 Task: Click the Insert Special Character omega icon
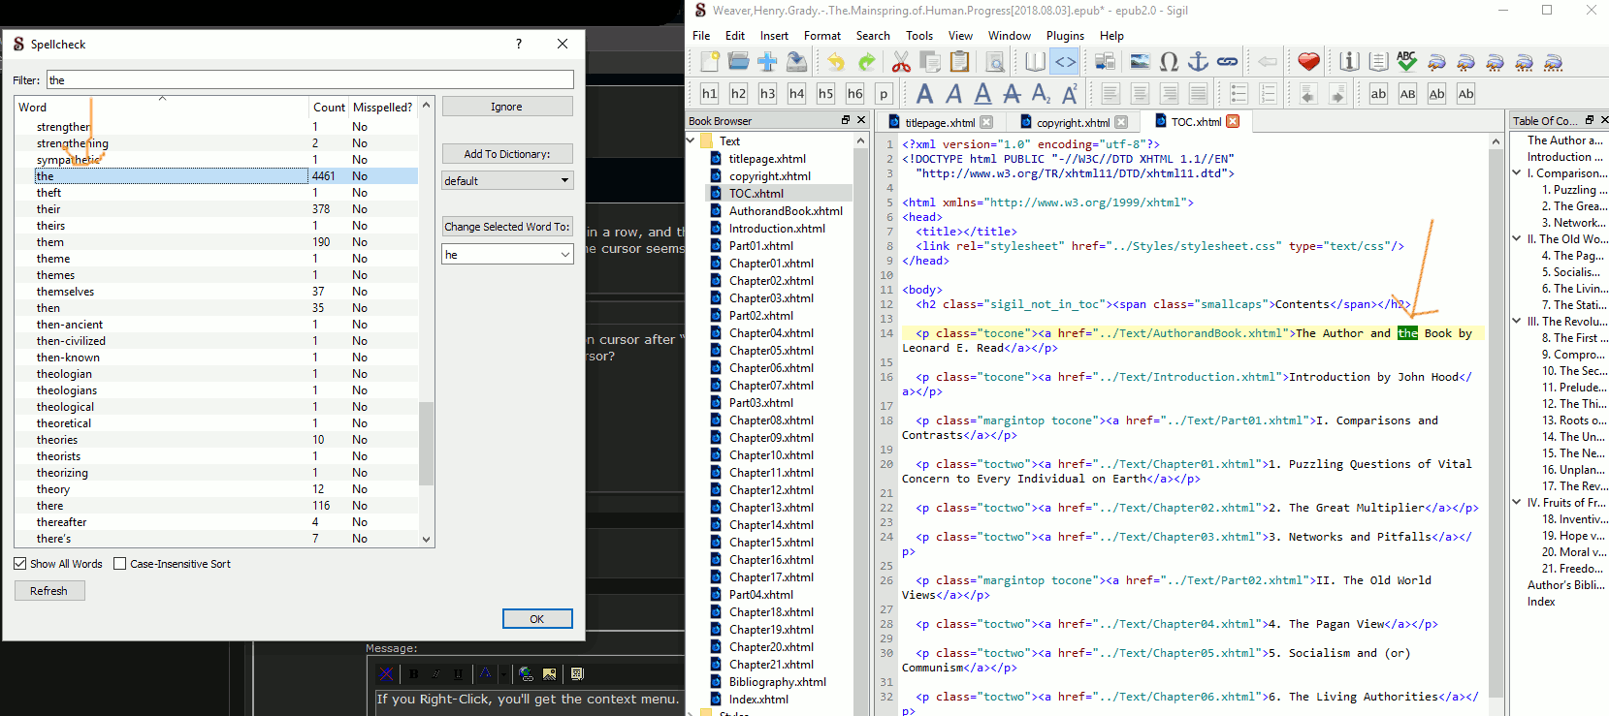click(1170, 62)
